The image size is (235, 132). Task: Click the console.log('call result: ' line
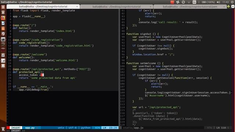168,22
